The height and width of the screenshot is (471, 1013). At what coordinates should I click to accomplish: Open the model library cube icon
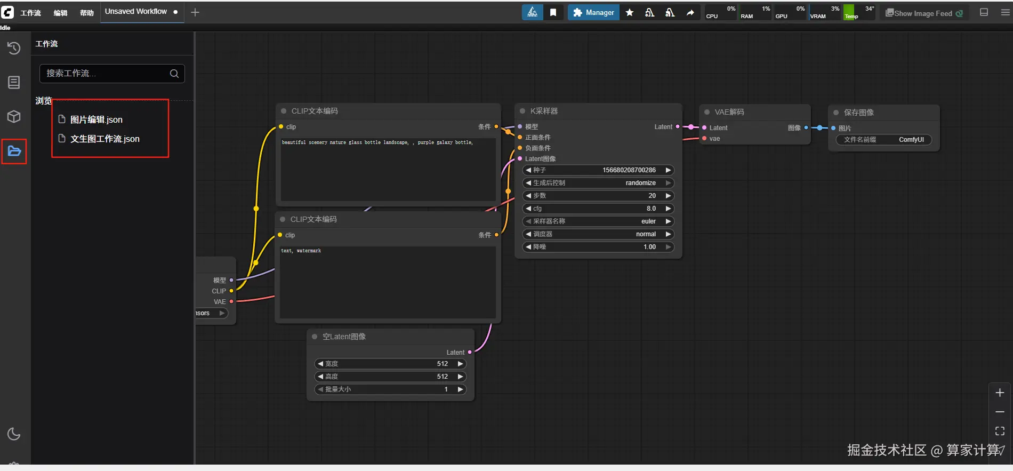coord(14,117)
